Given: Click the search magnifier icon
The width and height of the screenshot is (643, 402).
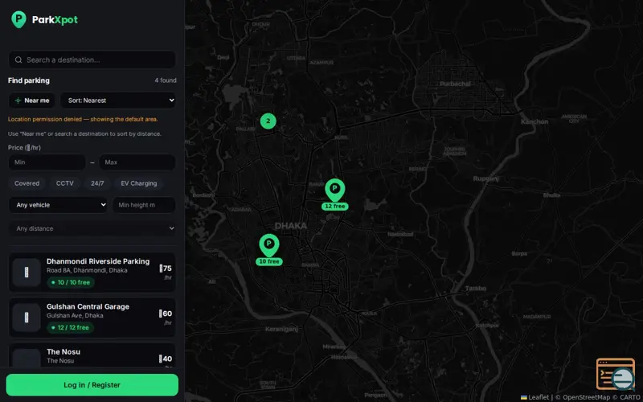Looking at the screenshot, I should click(x=18, y=59).
